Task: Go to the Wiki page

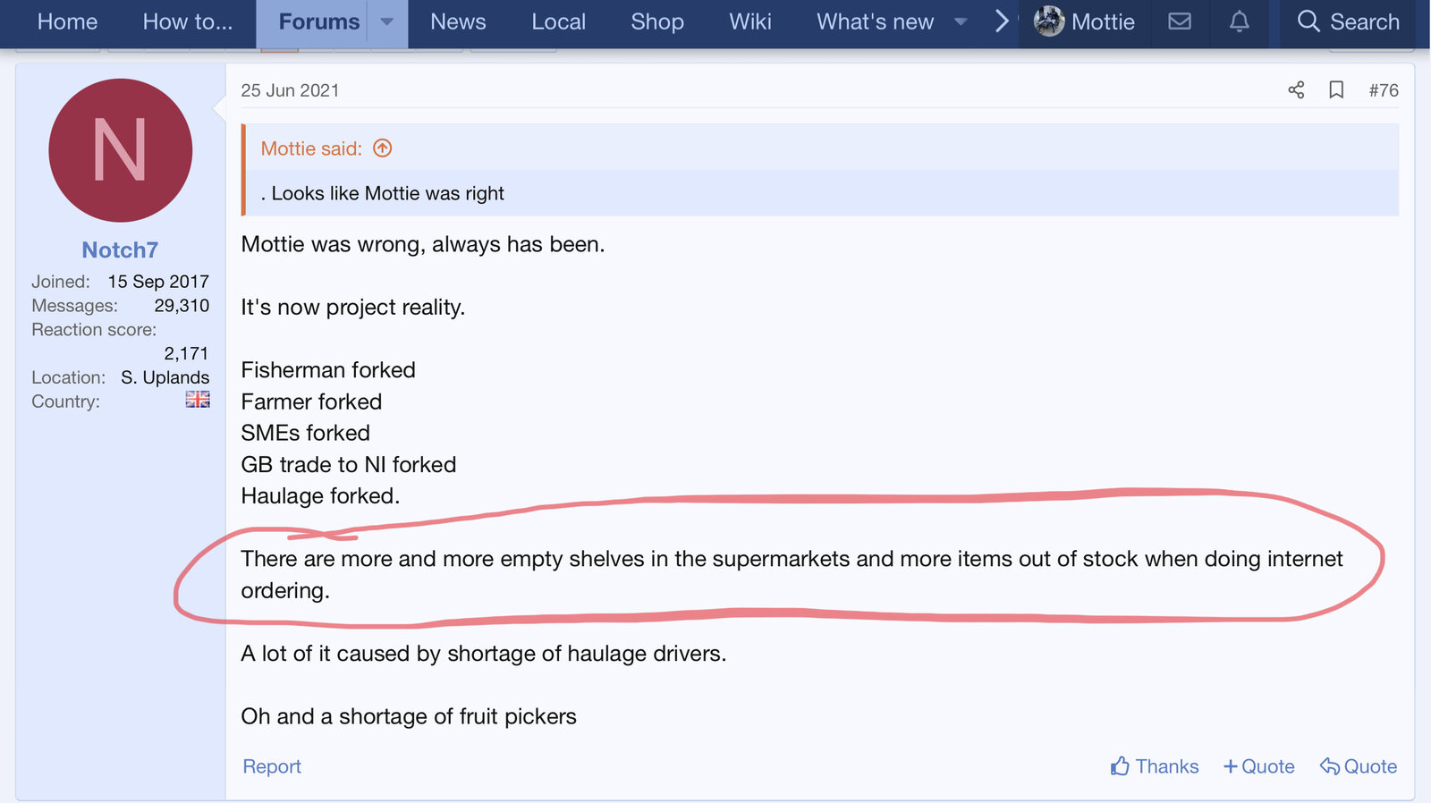Action: (x=749, y=21)
